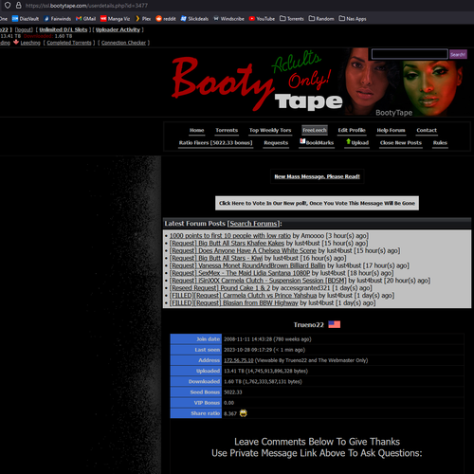Open Completed Torrents link
This screenshot has height=474, width=474.
pyautogui.click(x=69, y=43)
